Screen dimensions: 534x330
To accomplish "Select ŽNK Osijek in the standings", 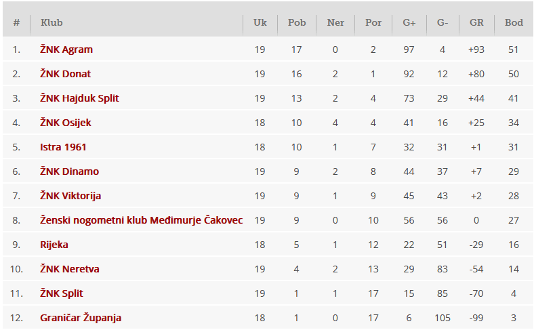I will tap(66, 123).
